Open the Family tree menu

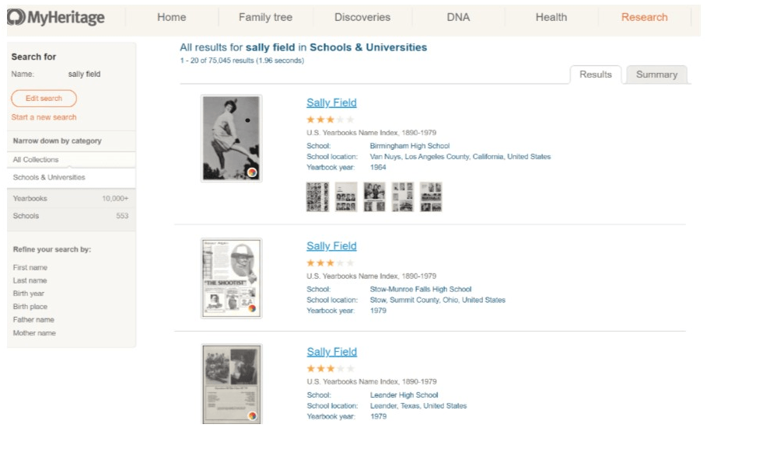coord(264,17)
